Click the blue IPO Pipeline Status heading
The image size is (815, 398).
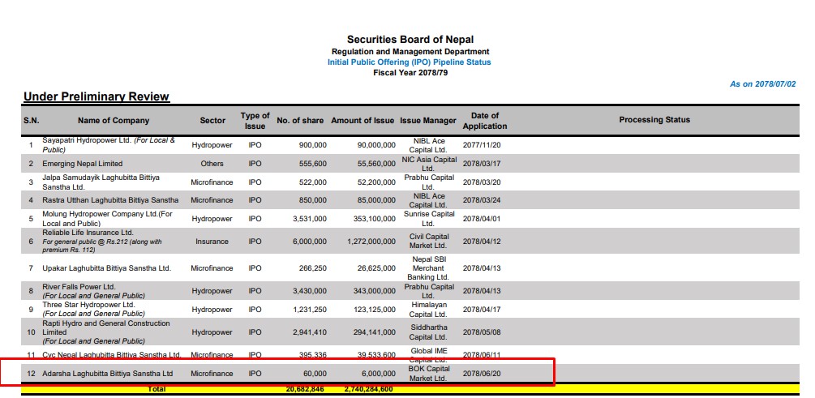pyautogui.click(x=409, y=62)
